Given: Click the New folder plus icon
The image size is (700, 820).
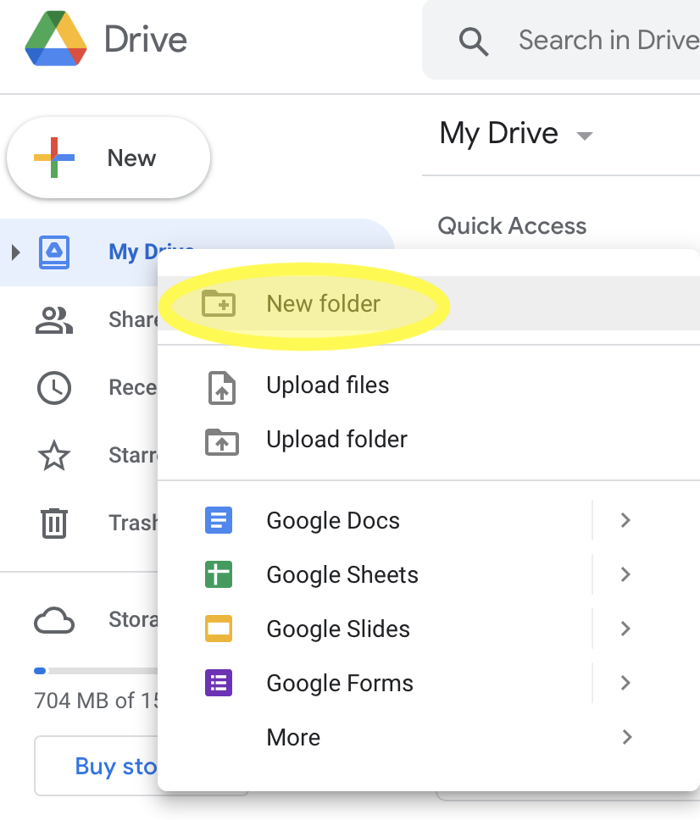Looking at the screenshot, I should click(219, 303).
